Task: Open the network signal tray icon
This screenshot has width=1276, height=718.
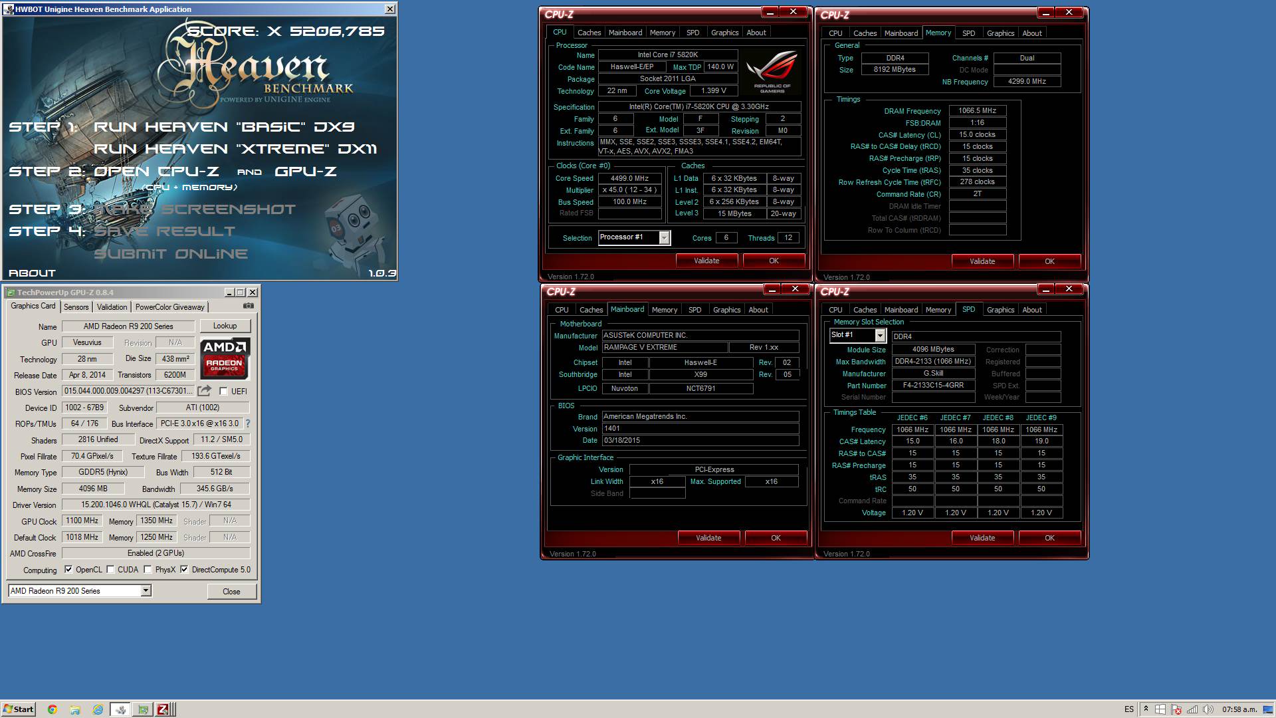Action: click(x=1192, y=709)
